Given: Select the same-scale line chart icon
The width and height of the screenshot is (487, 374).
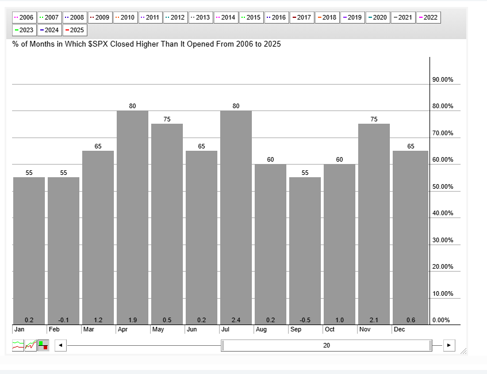Looking at the screenshot, I should point(30,345).
